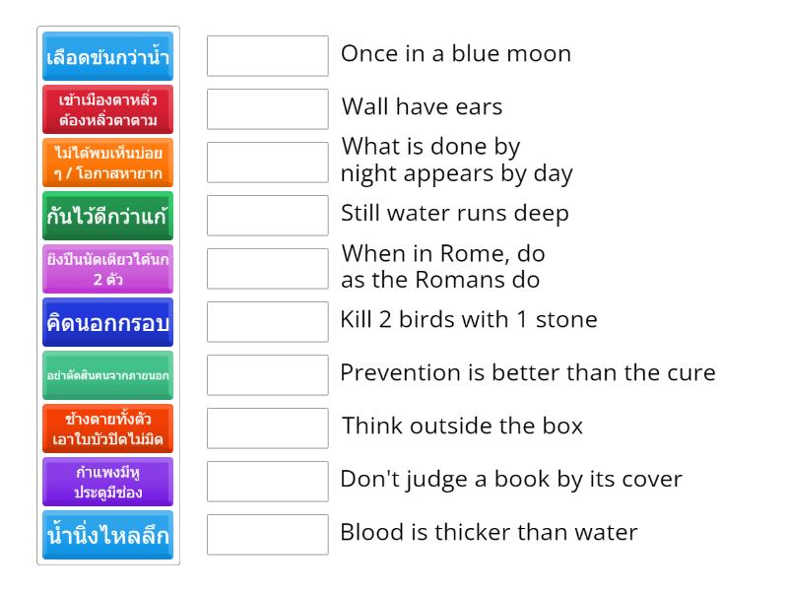Select the tile labeled เลือดข้นกว่าน้ำ
This screenshot has height=591, width=788.
(108, 56)
